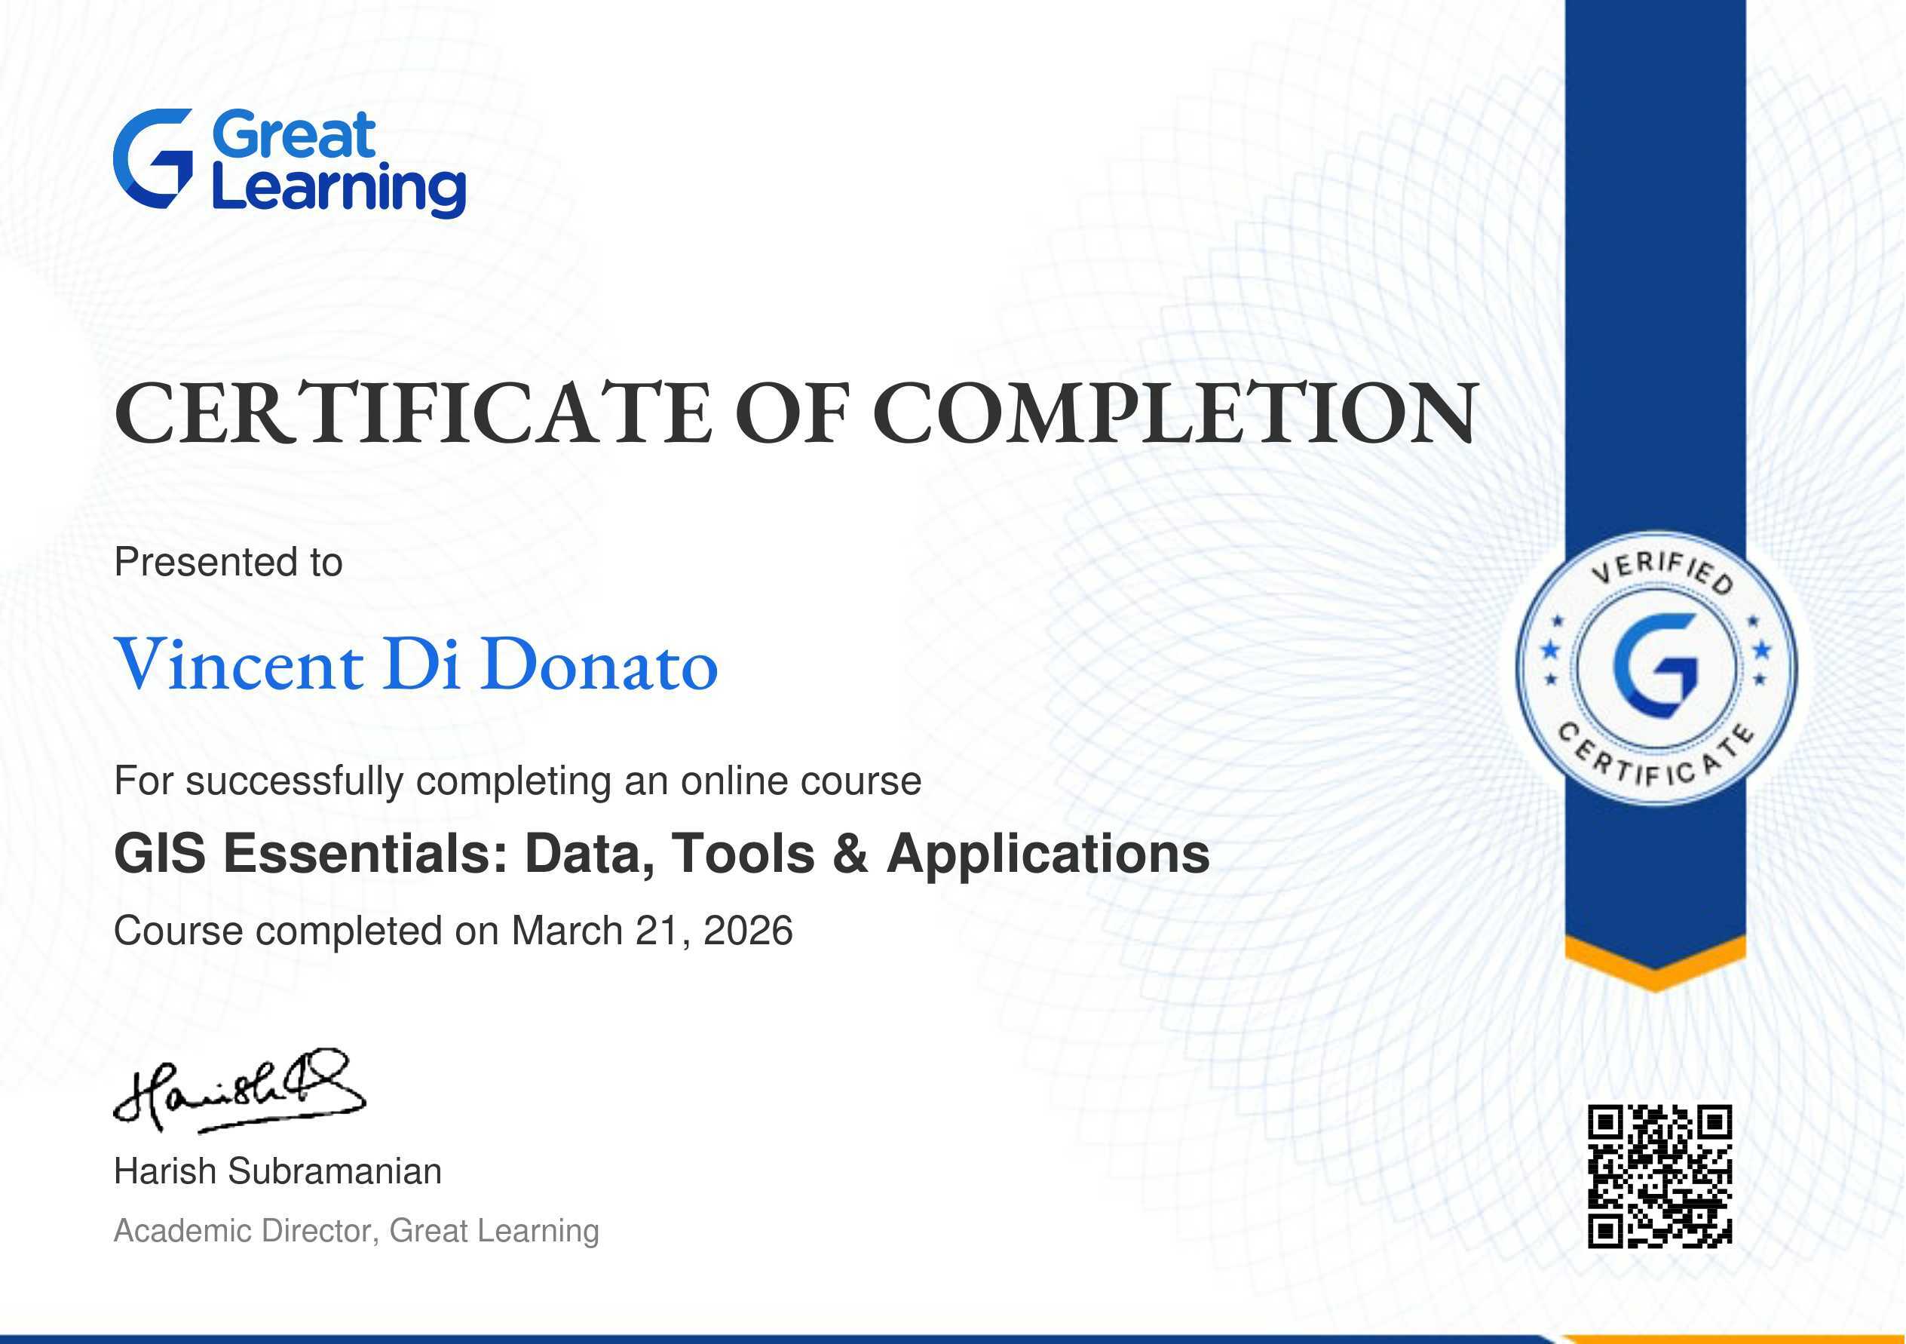Click the QR code at bottom right
The height and width of the screenshot is (1344, 1906).
[1659, 1175]
